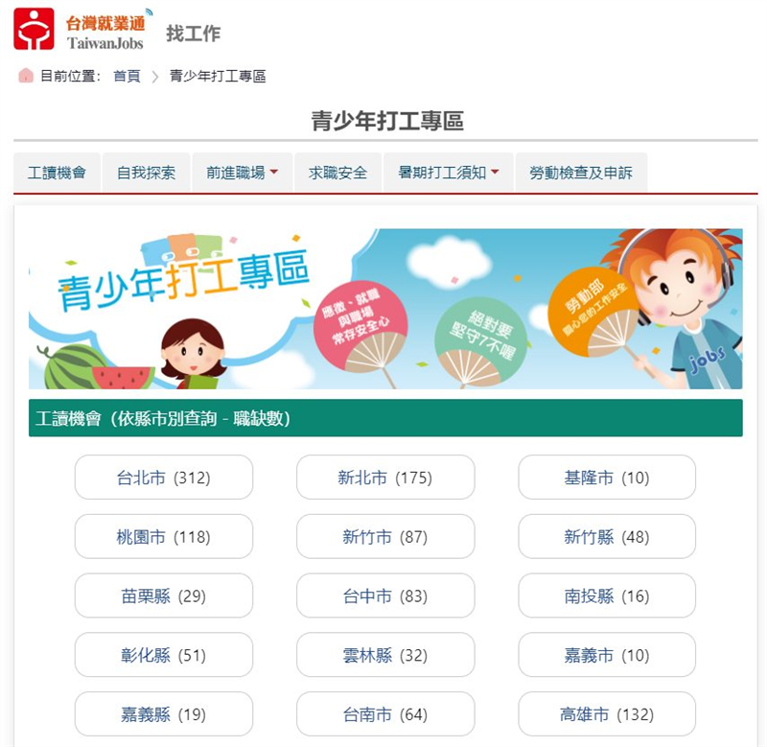Click the 青少年打工專區 banner image
767x747 pixels.
[x=385, y=309]
